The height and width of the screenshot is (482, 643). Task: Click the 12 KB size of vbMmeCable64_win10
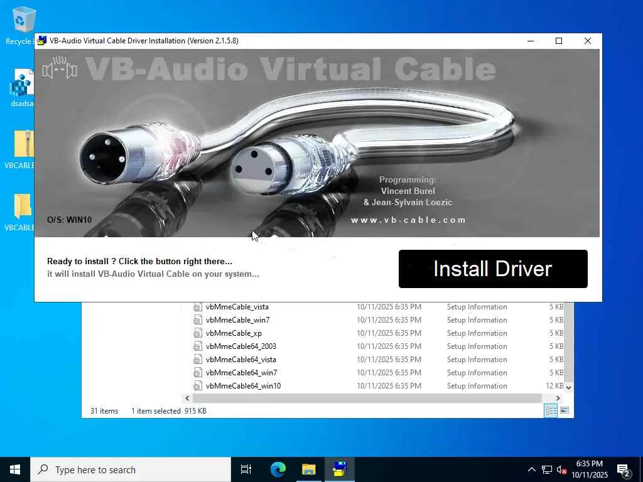click(x=554, y=386)
